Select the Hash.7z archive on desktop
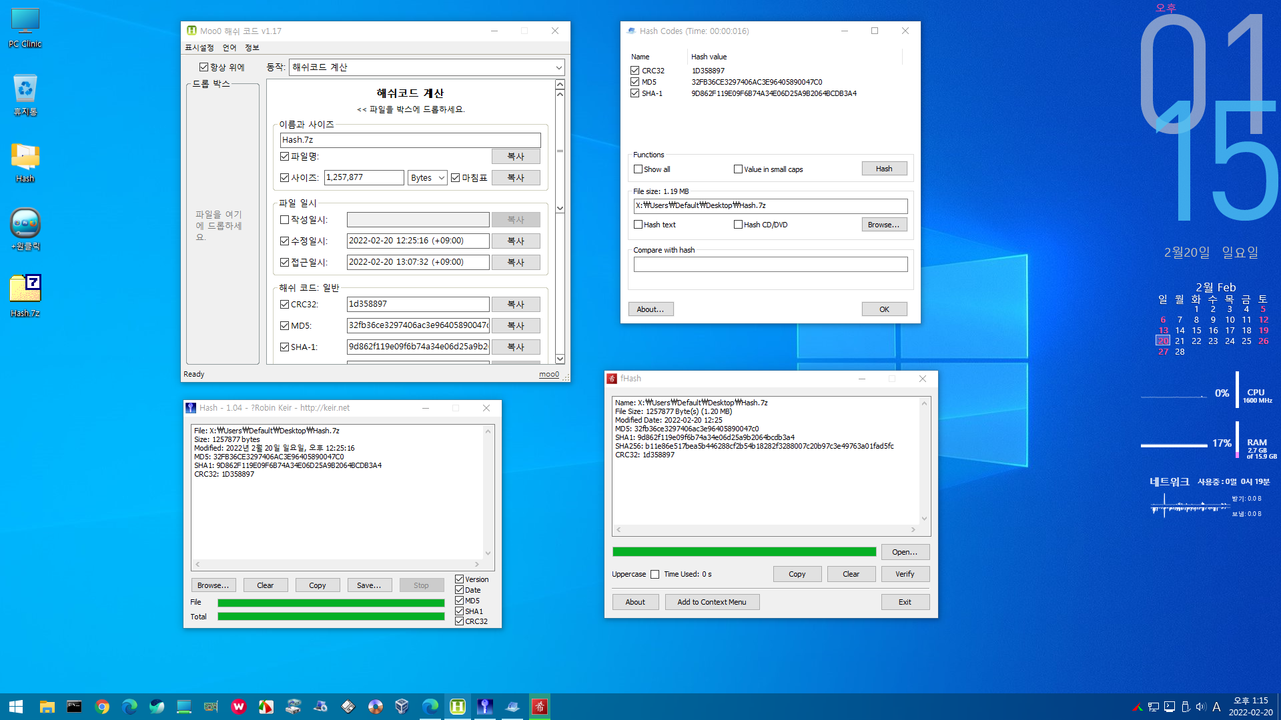The image size is (1281, 720). coord(25,296)
